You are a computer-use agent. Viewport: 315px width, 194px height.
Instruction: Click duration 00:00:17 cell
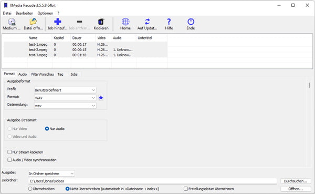point(79,44)
